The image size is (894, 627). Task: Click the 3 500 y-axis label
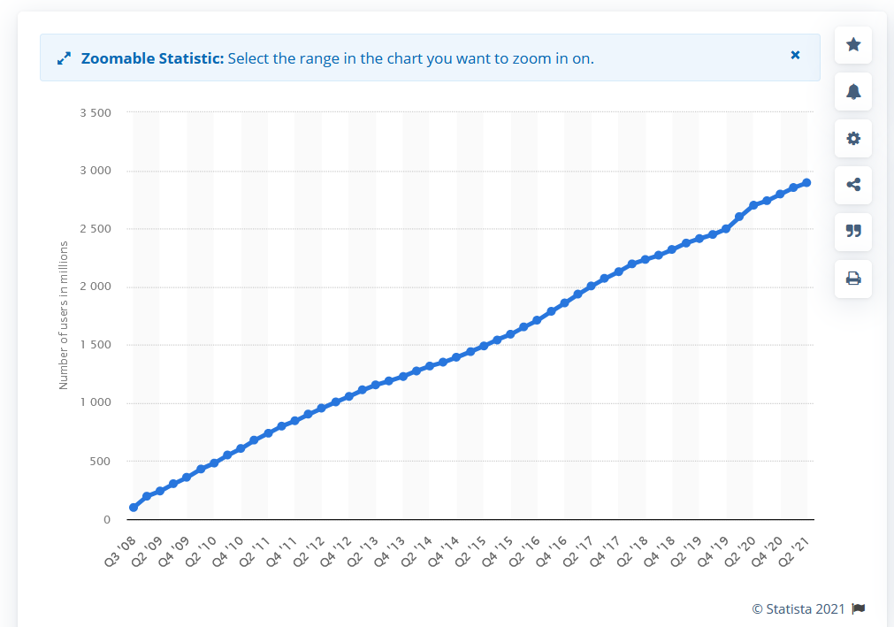pyautogui.click(x=96, y=113)
